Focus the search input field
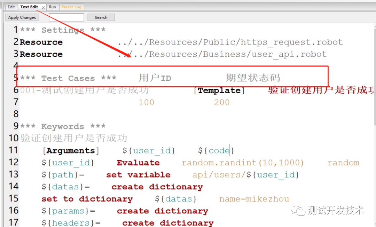The width and height of the screenshot is (376, 227). 66,17
